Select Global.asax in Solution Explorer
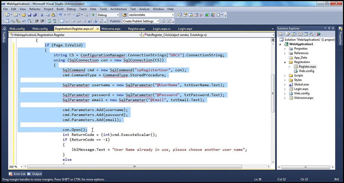Screen dimensions: 344x183 [x=301, y=84]
